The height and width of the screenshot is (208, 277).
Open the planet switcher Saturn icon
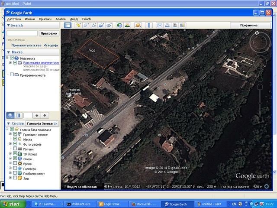point(138,25)
